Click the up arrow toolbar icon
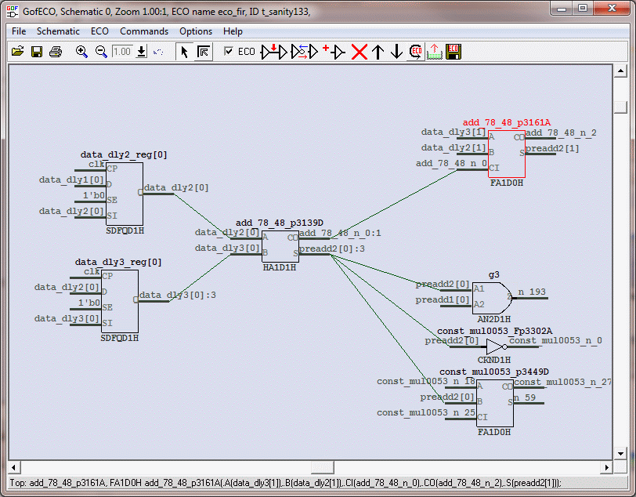The height and width of the screenshot is (497, 636). tap(378, 52)
